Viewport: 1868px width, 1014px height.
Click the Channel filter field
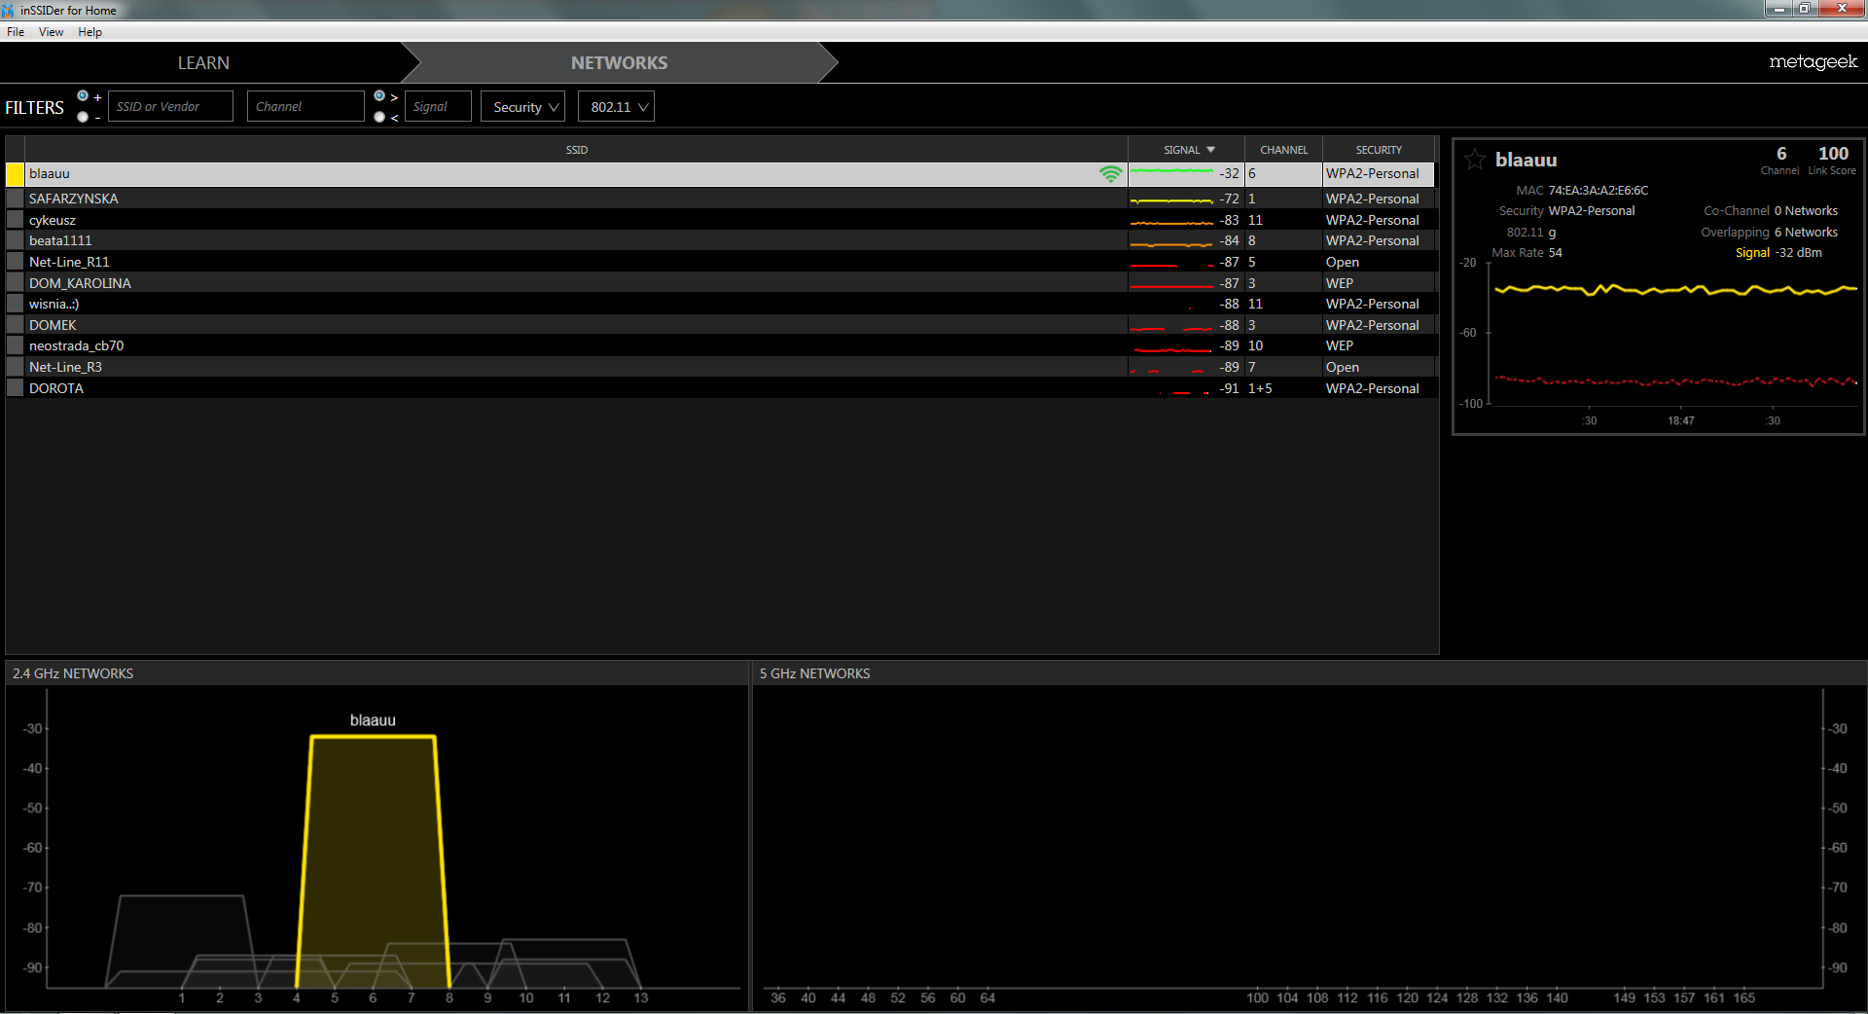[305, 106]
